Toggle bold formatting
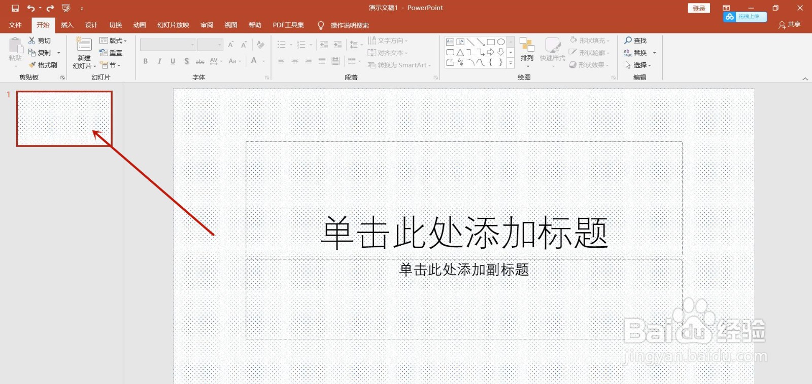The image size is (812, 384). click(x=146, y=61)
